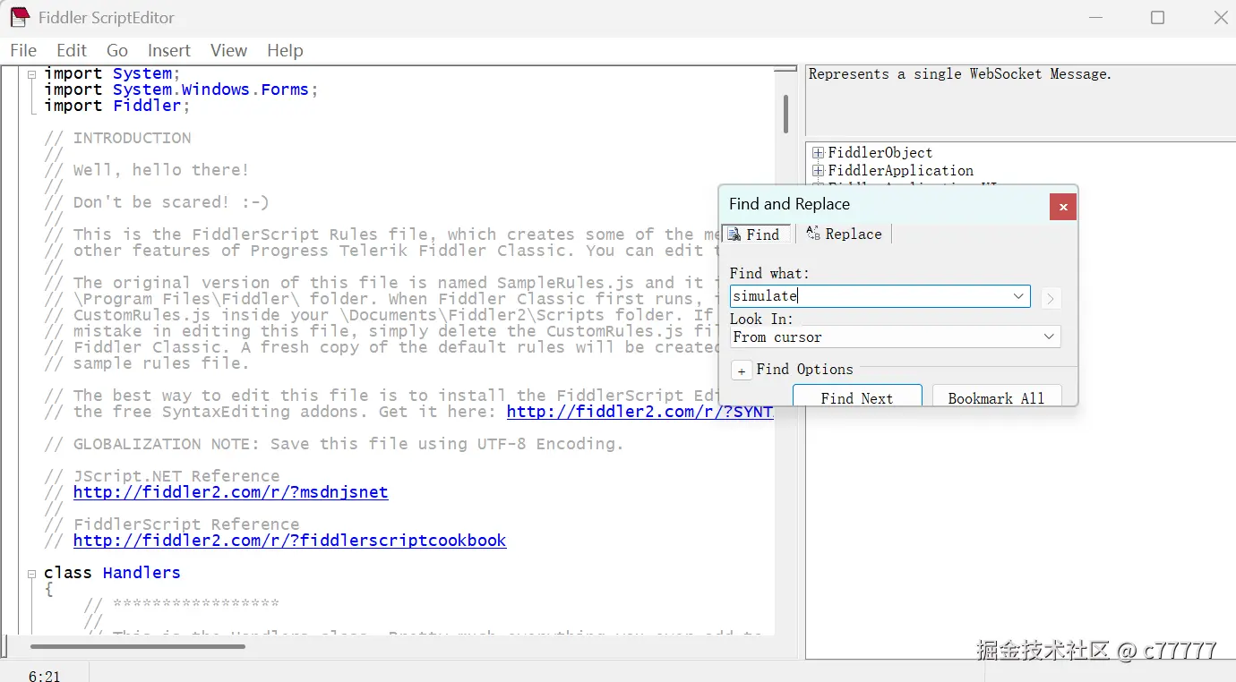Click the 'import System.Windows.Forms;' line
The height and width of the screenshot is (682, 1236).
[181, 90]
